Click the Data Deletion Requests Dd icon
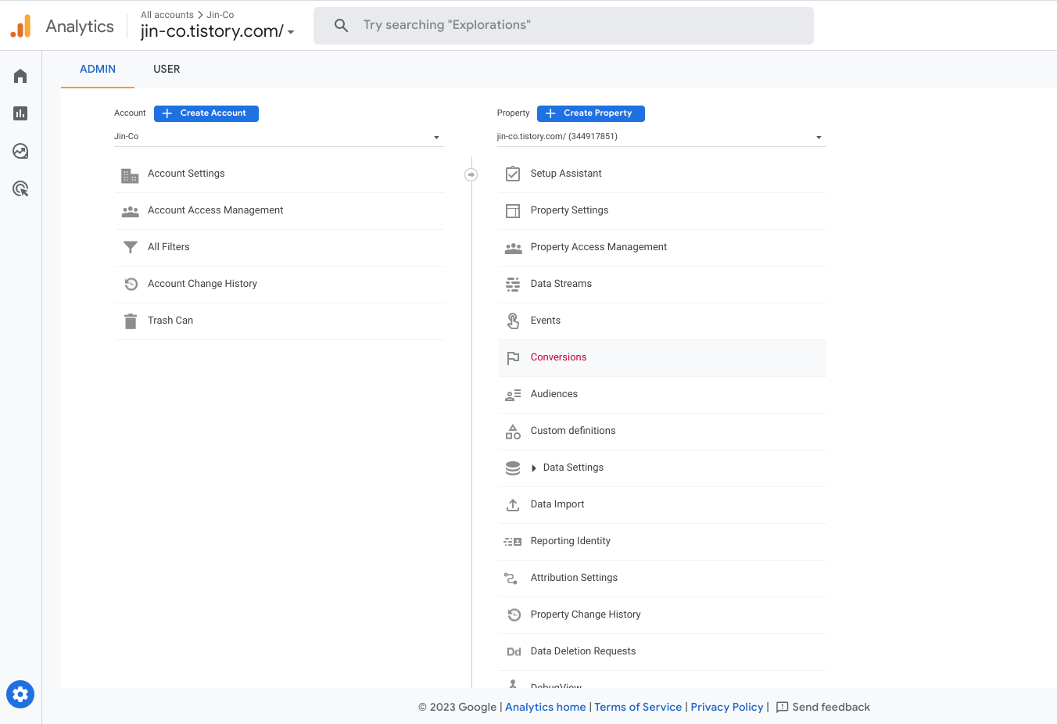 click(514, 651)
